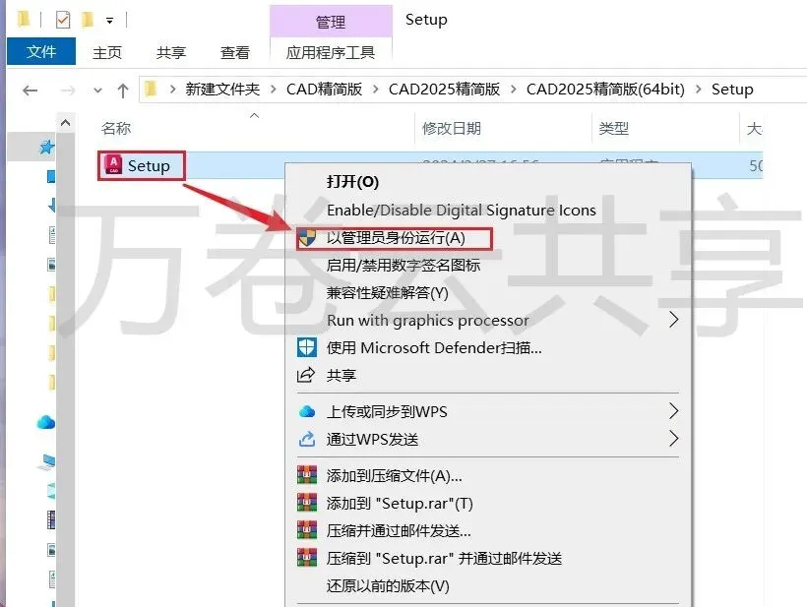Click 新建文件夹 in the address bar

(x=222, y=89)
